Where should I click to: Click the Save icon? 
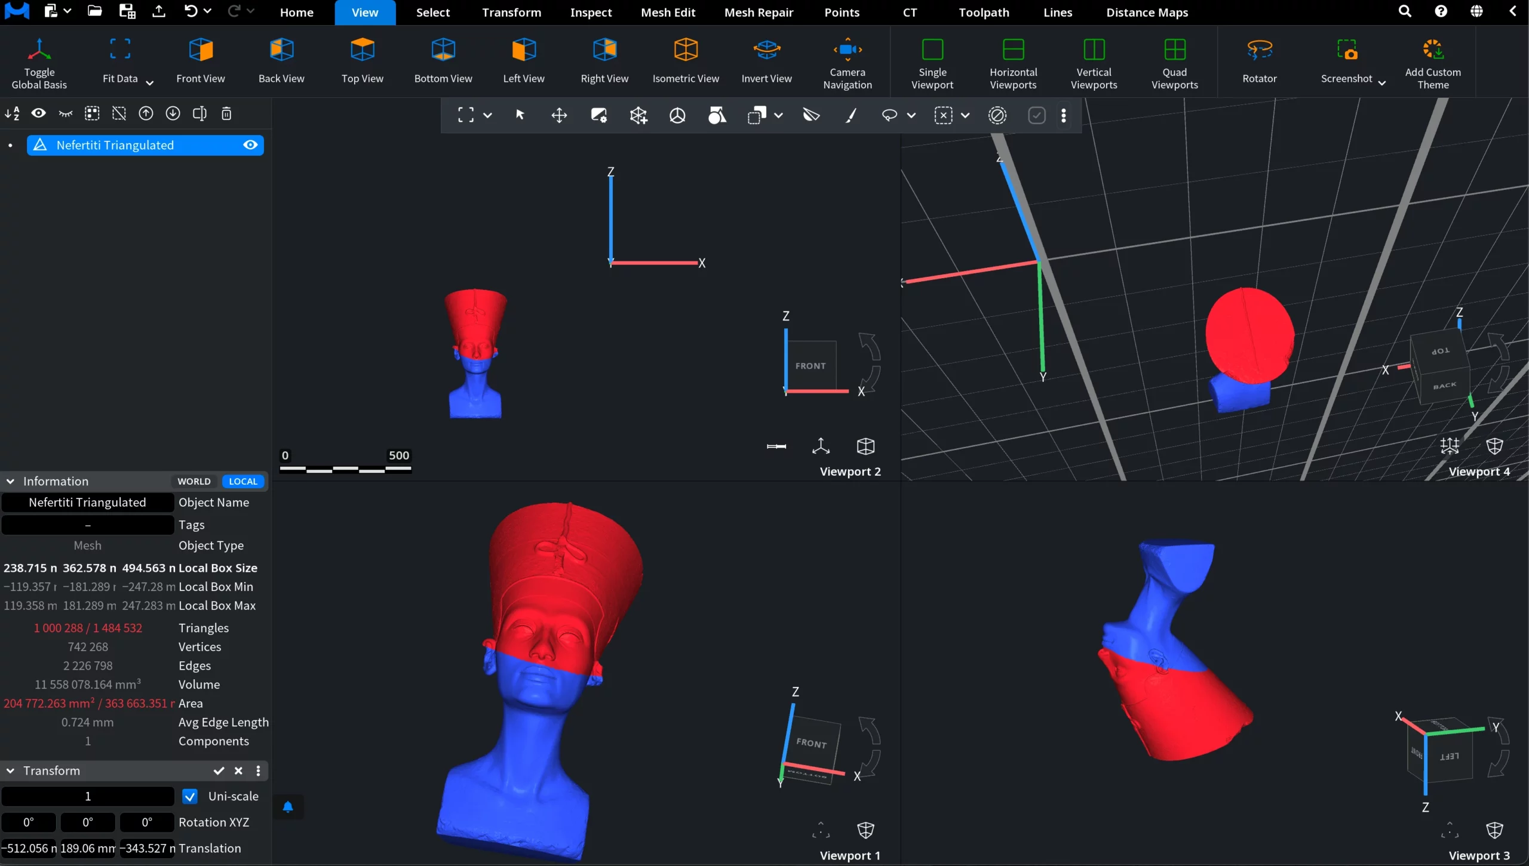[x=127, y=11]
